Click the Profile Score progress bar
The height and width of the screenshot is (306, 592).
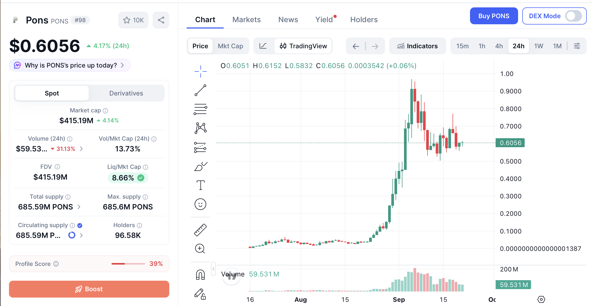128,264
